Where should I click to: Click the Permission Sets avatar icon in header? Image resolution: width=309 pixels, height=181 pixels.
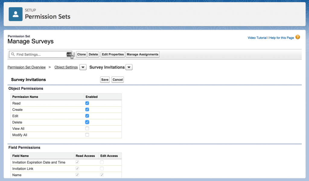pos(15,14)
